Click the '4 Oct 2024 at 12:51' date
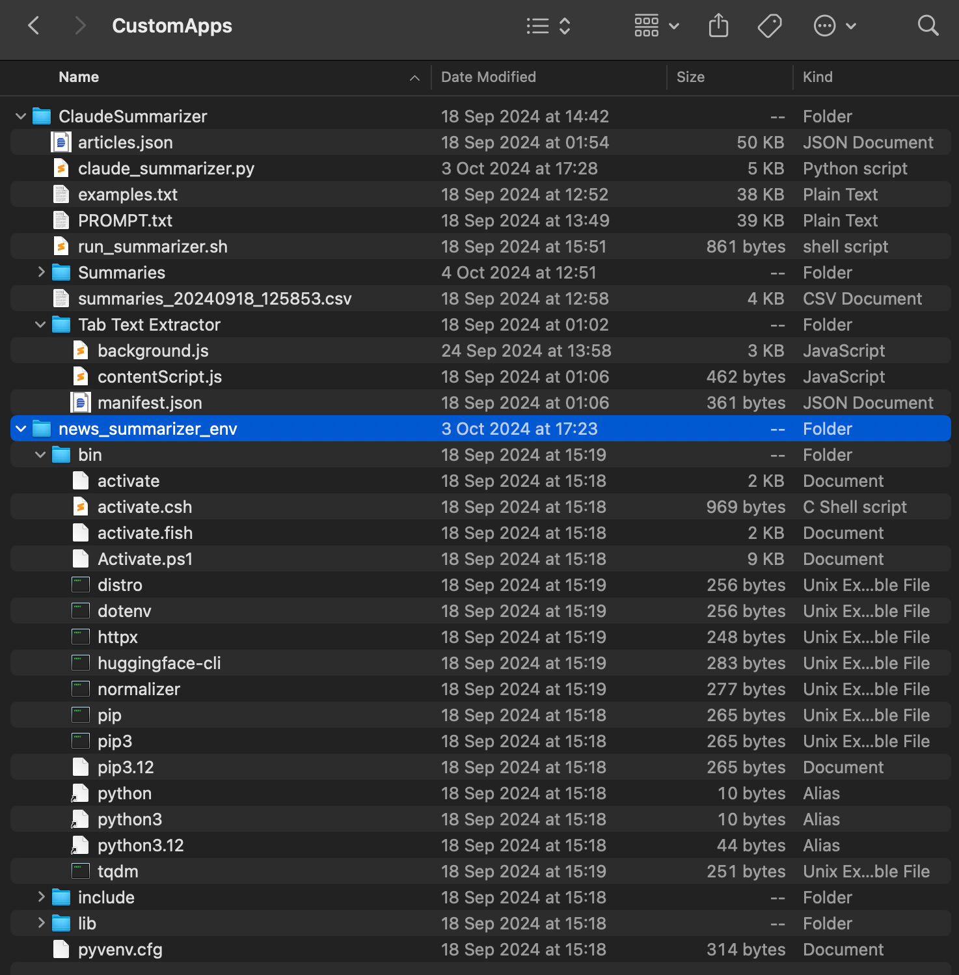The image size is (959, 975). click(519, 273)
